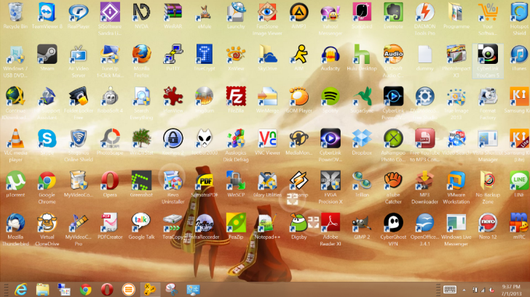The height and width of the screenshot is (297, 530).
Task: Open the Google Talk shortcut
Action: click(x=141, y=223)
